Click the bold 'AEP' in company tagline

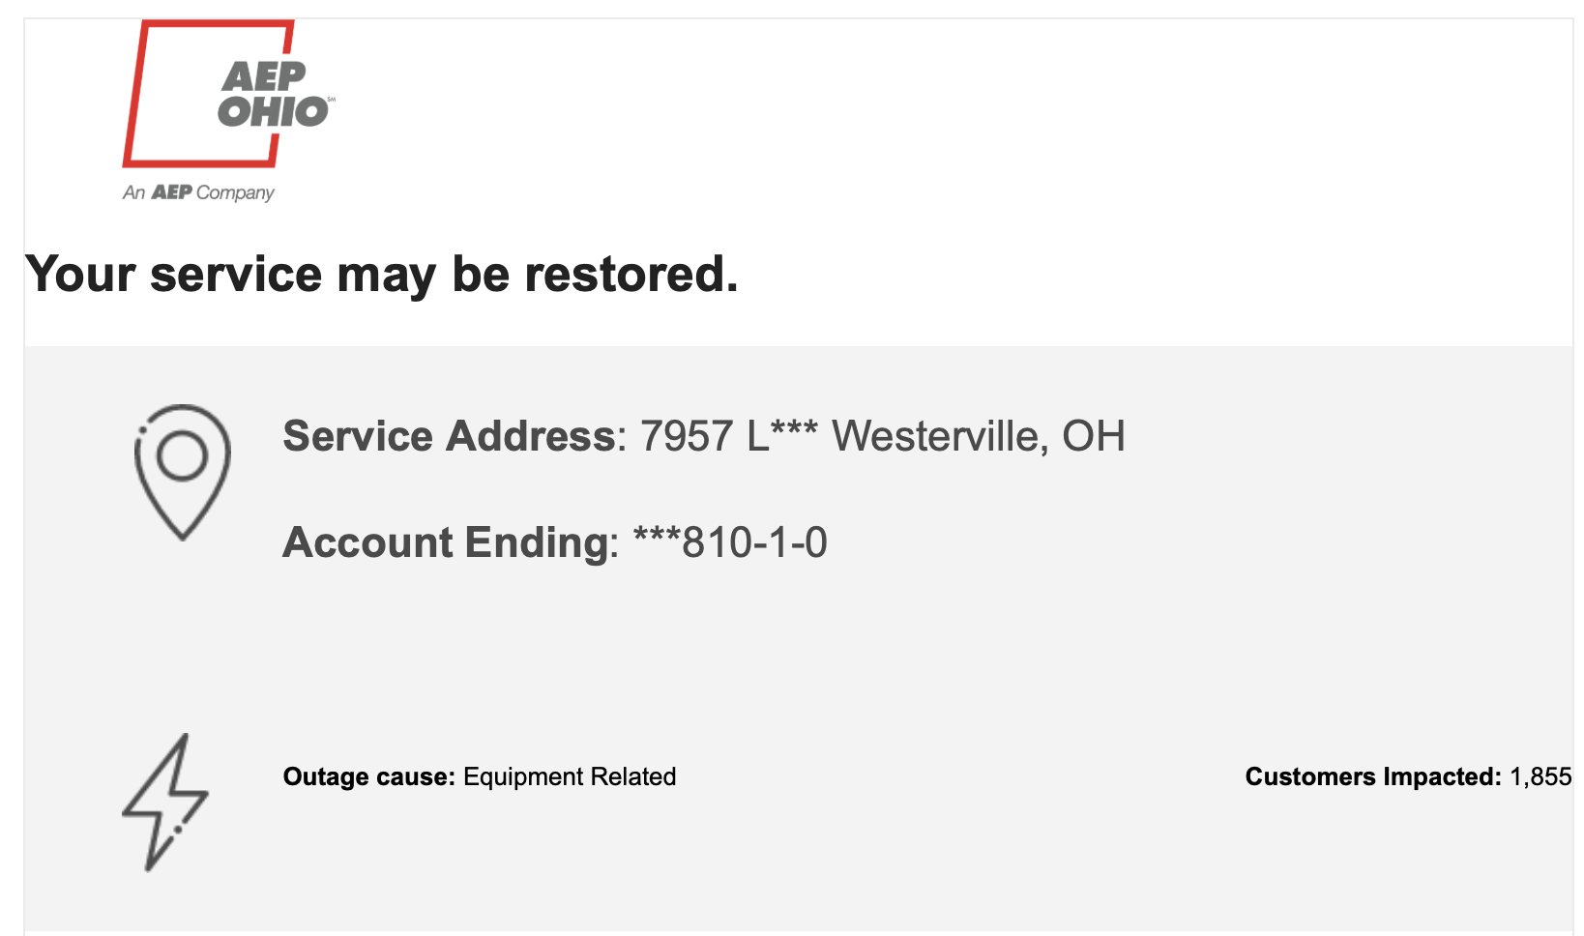point(171,191)
